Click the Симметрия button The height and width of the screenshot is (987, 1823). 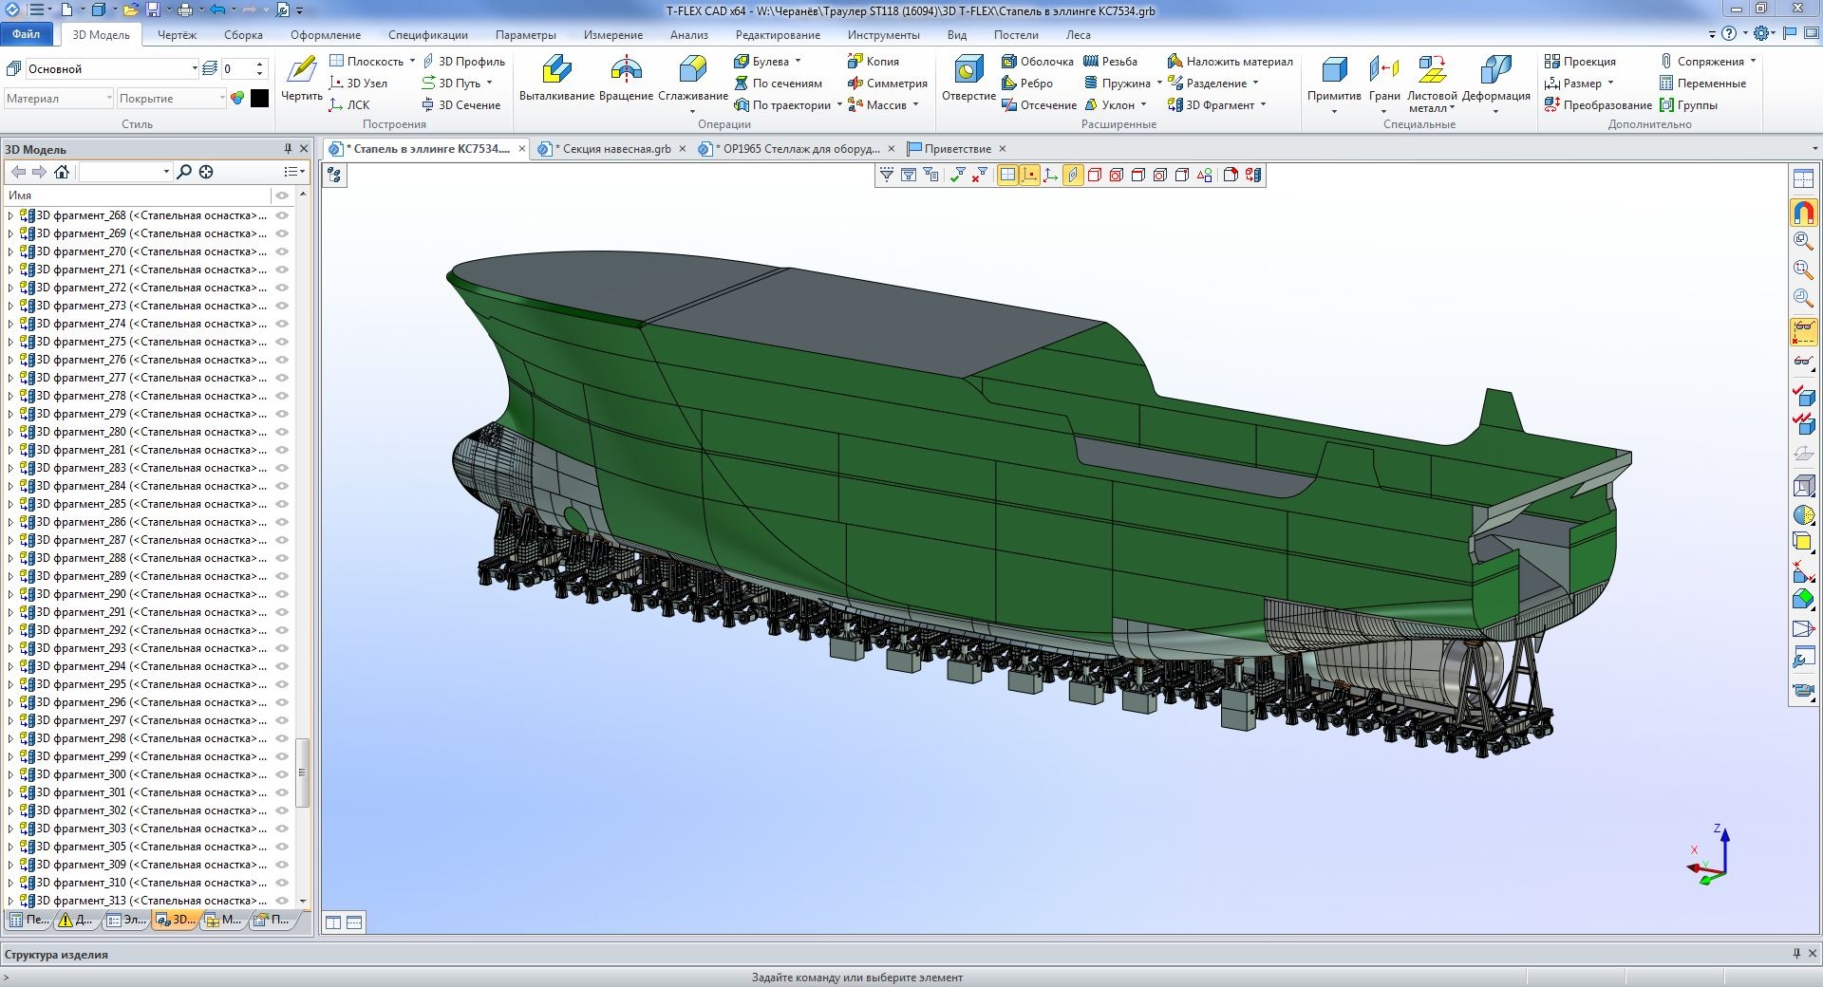click(x=887, y=84)
